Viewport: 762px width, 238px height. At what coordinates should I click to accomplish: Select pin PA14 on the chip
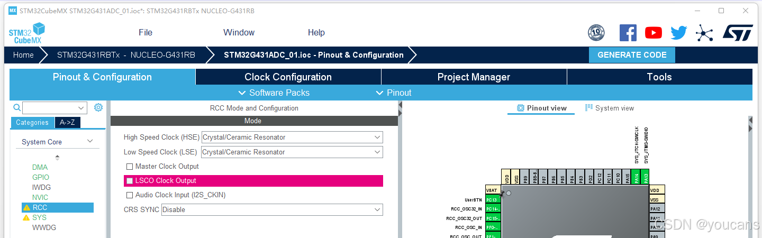[637, 177]
